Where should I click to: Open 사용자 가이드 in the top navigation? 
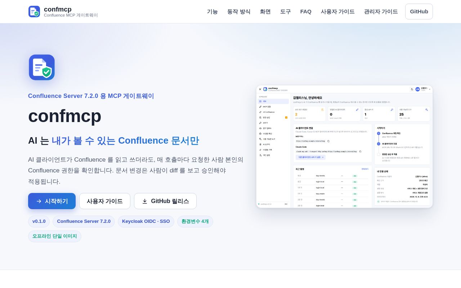coord(338,12)
